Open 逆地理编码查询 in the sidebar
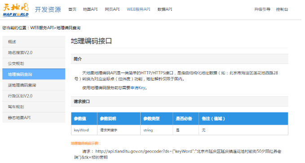 pyautogui.click(x=34, y=85)
